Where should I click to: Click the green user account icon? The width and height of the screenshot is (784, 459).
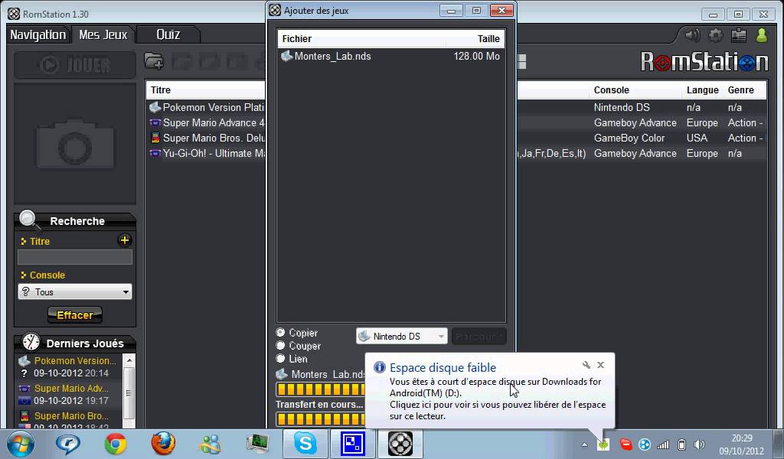(762, 35)
